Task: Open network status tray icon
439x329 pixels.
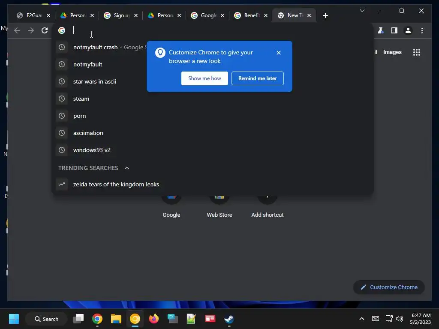Action: click(389, 319)
